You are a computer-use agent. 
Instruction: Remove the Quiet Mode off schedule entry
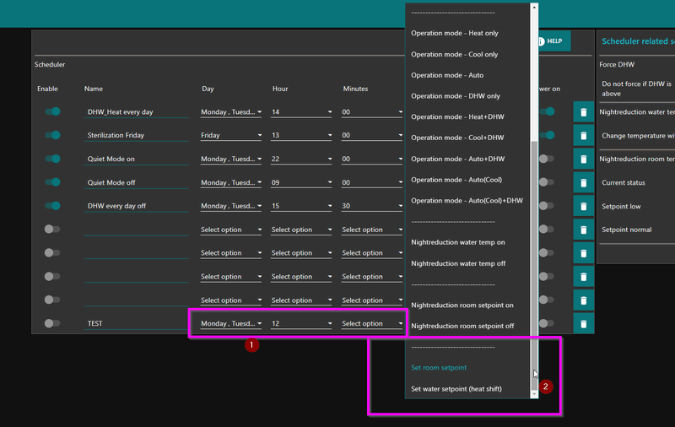coord(583,183)
